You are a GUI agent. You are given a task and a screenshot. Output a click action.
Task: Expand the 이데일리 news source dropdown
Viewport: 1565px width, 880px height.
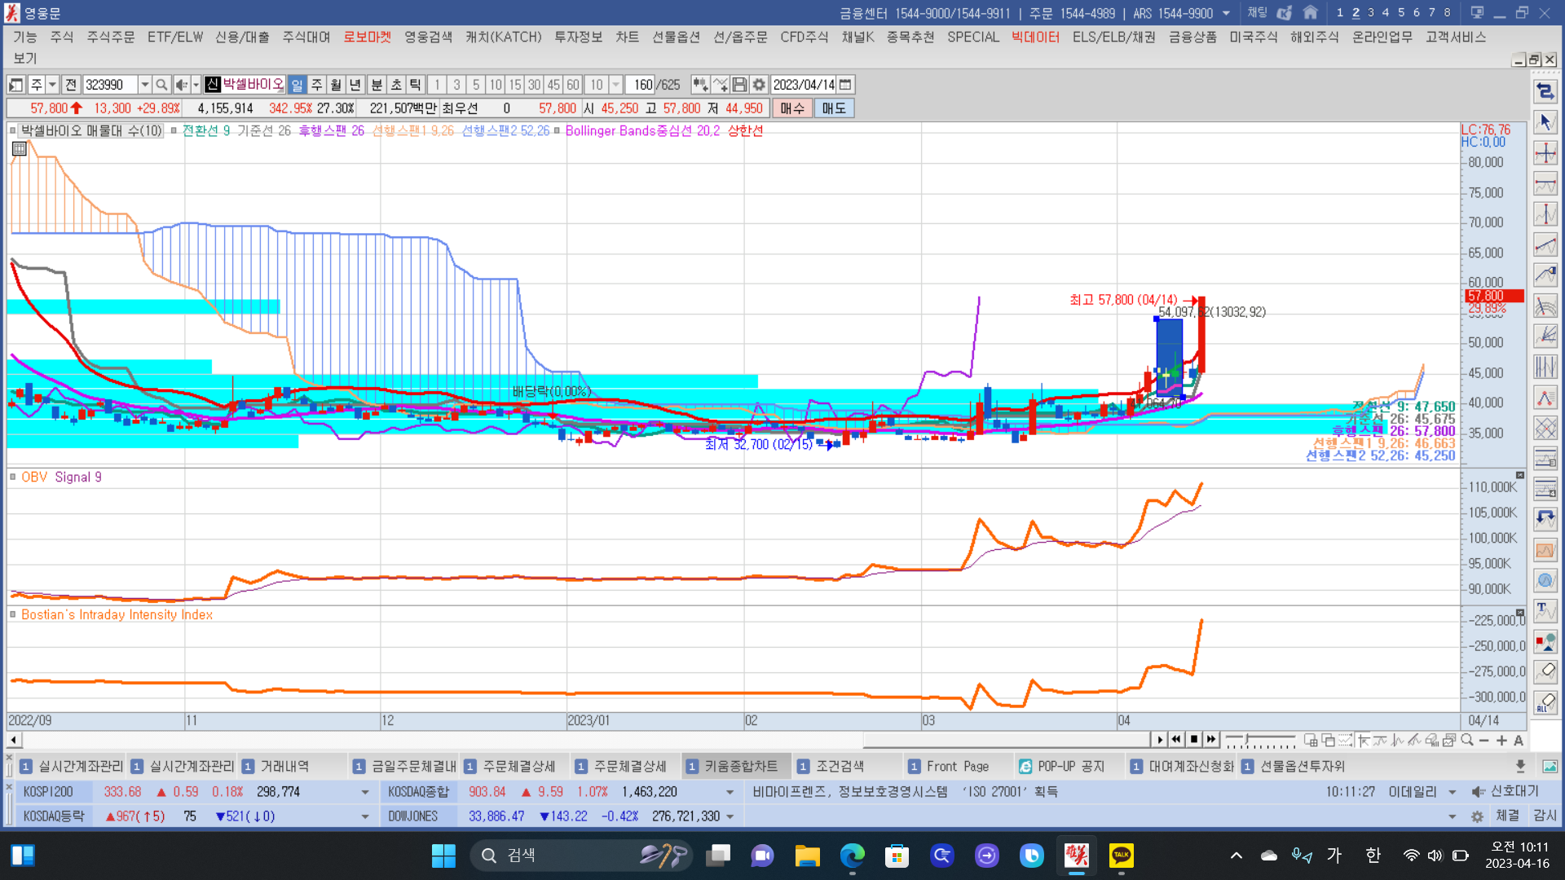1452,792
